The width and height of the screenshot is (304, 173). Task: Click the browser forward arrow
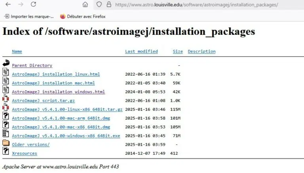(21, 4)
